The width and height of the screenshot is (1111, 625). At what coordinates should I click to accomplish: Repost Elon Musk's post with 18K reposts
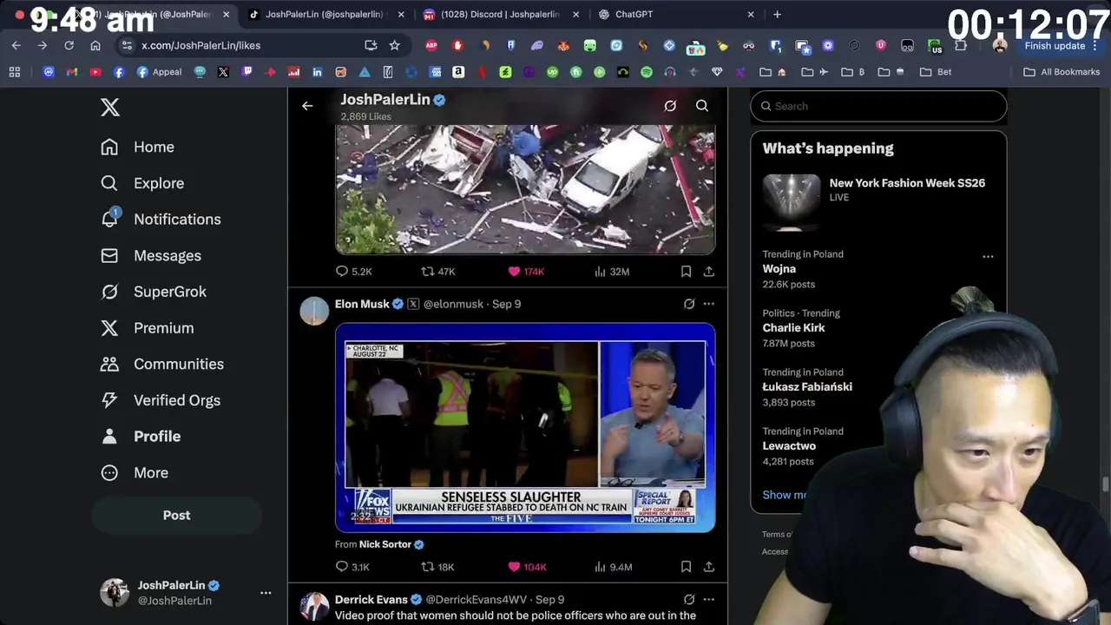(437, 567)
